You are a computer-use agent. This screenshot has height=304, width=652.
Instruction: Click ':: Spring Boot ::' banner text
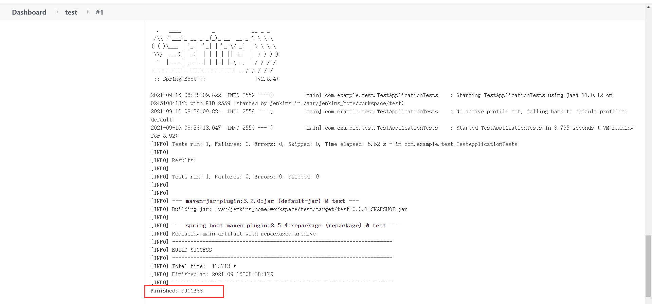(x=180, y=79)
